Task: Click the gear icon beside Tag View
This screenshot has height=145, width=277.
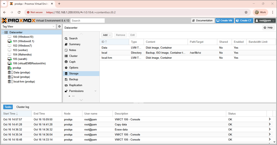Action: point(59,27)
